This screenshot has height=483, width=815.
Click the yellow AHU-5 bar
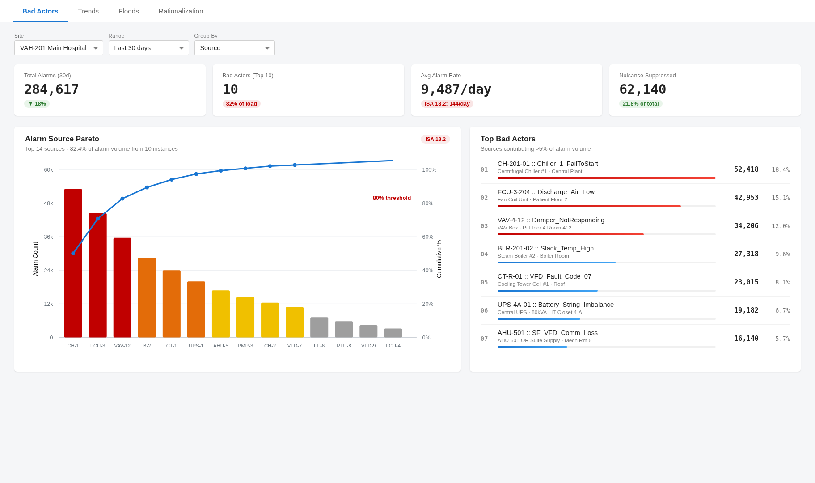[x=220, y=314]
